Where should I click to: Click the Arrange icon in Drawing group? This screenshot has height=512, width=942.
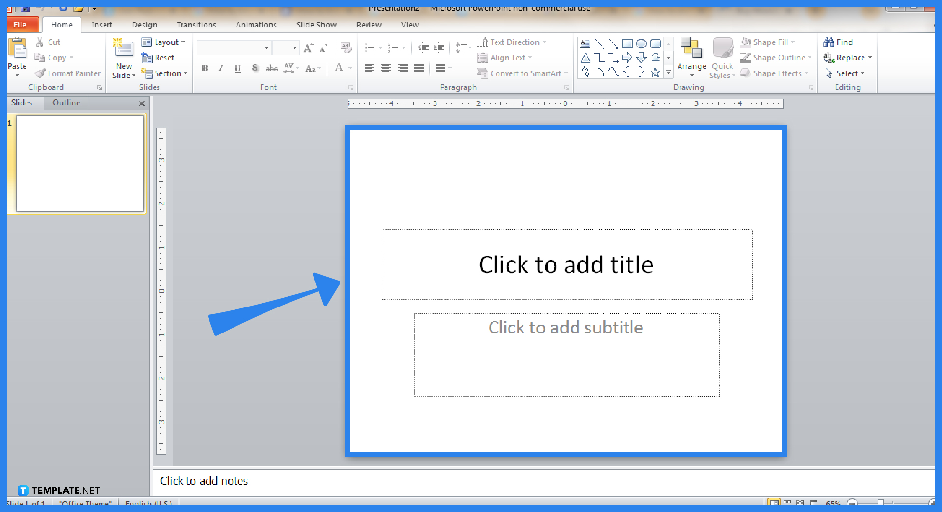click(691, 54)
